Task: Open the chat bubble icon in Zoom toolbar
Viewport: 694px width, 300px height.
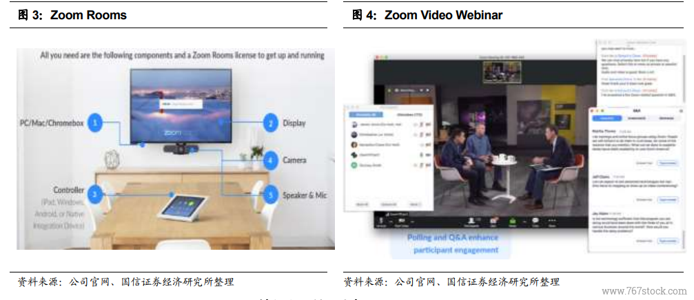Action: pos(535,220)
